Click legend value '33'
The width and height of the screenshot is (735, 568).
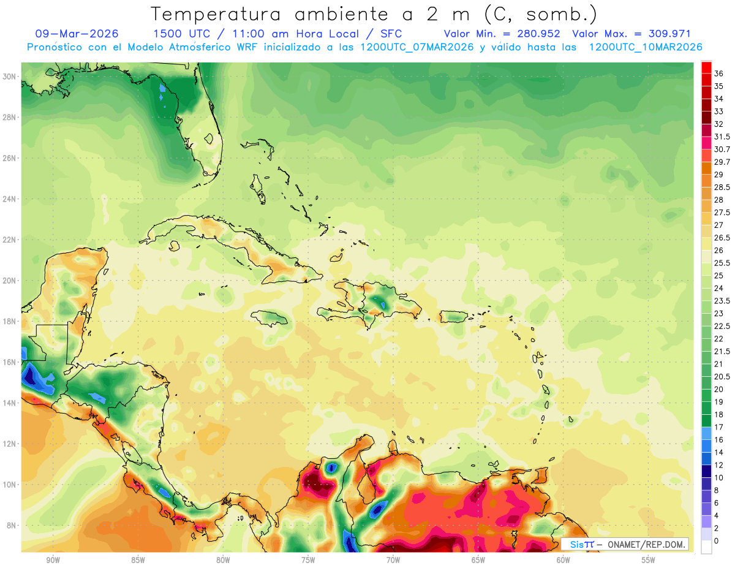point(719,112)
